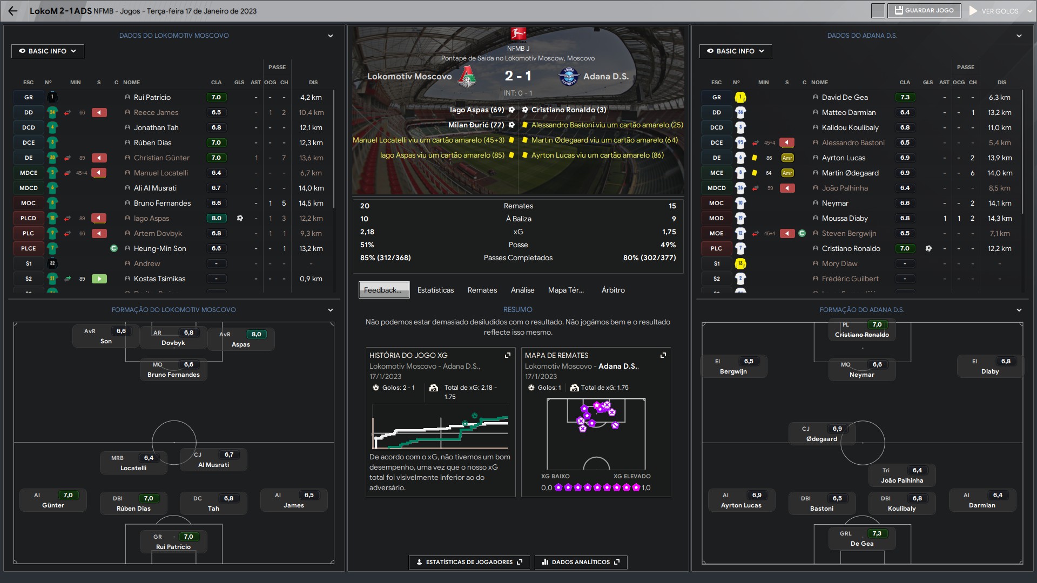Click the NOME column header in Lokomotiv table
Viewport: 1037px width, 583px height.
131,83
